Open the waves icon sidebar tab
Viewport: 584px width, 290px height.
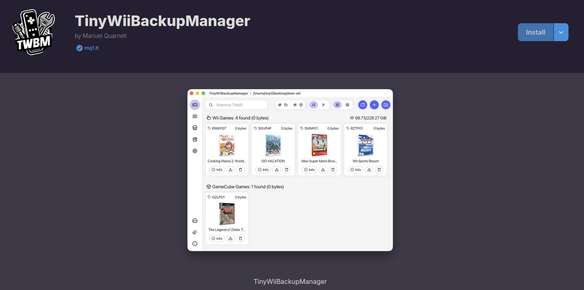(195, 116)
